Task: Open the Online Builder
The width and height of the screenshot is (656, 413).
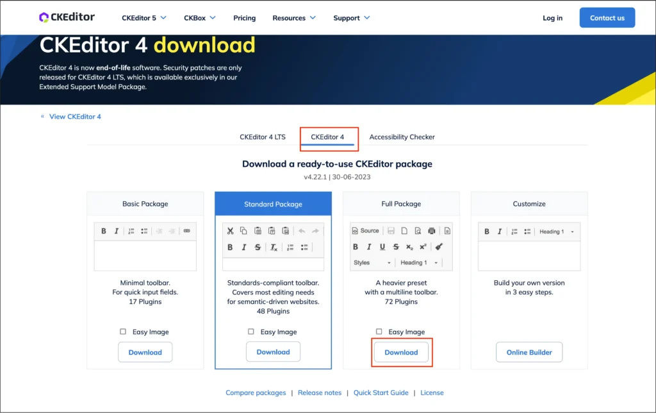Action: click(x=529, y=352)
